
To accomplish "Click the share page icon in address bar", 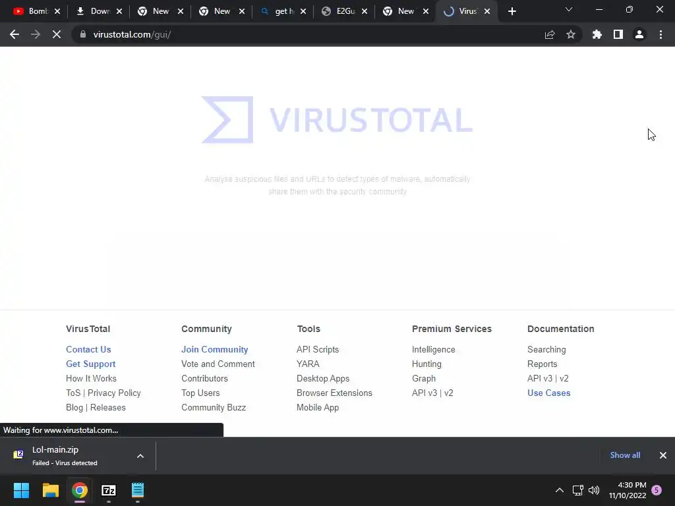I will point(550,34).
